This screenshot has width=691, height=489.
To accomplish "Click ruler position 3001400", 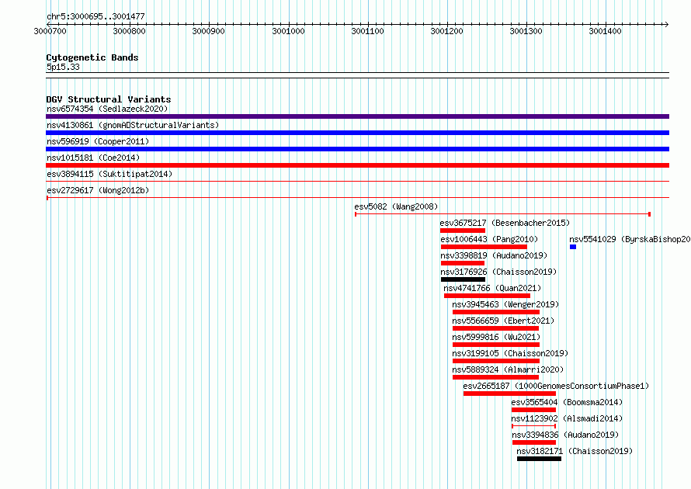I will (605, 31).
